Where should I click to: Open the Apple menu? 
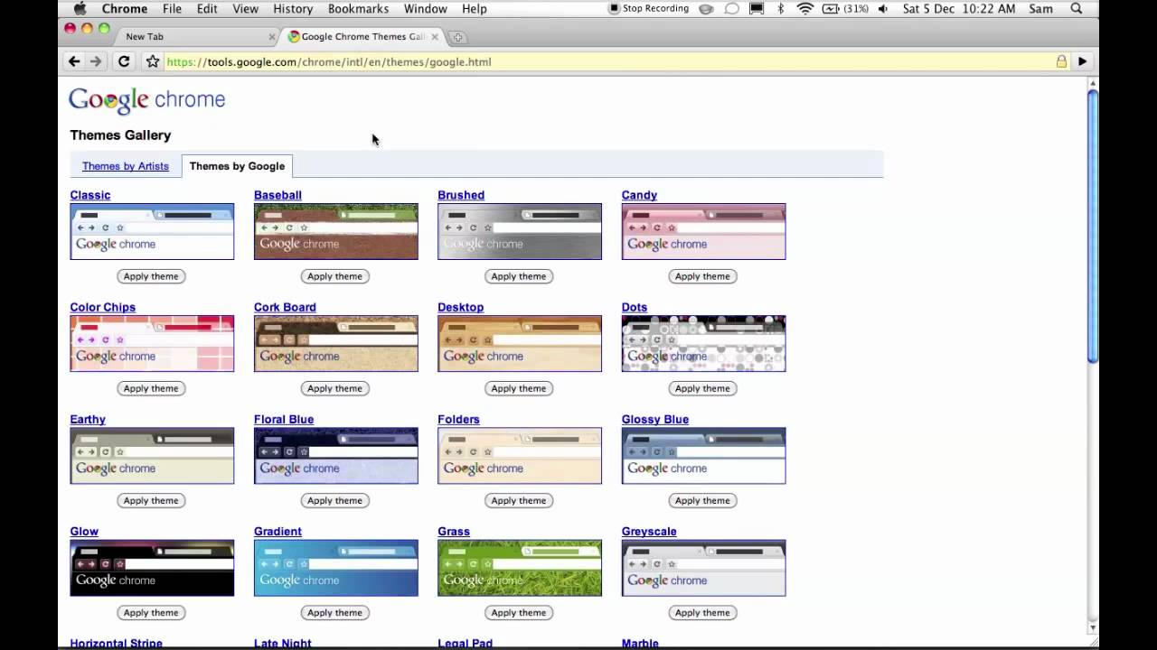[x=80, y=9]
